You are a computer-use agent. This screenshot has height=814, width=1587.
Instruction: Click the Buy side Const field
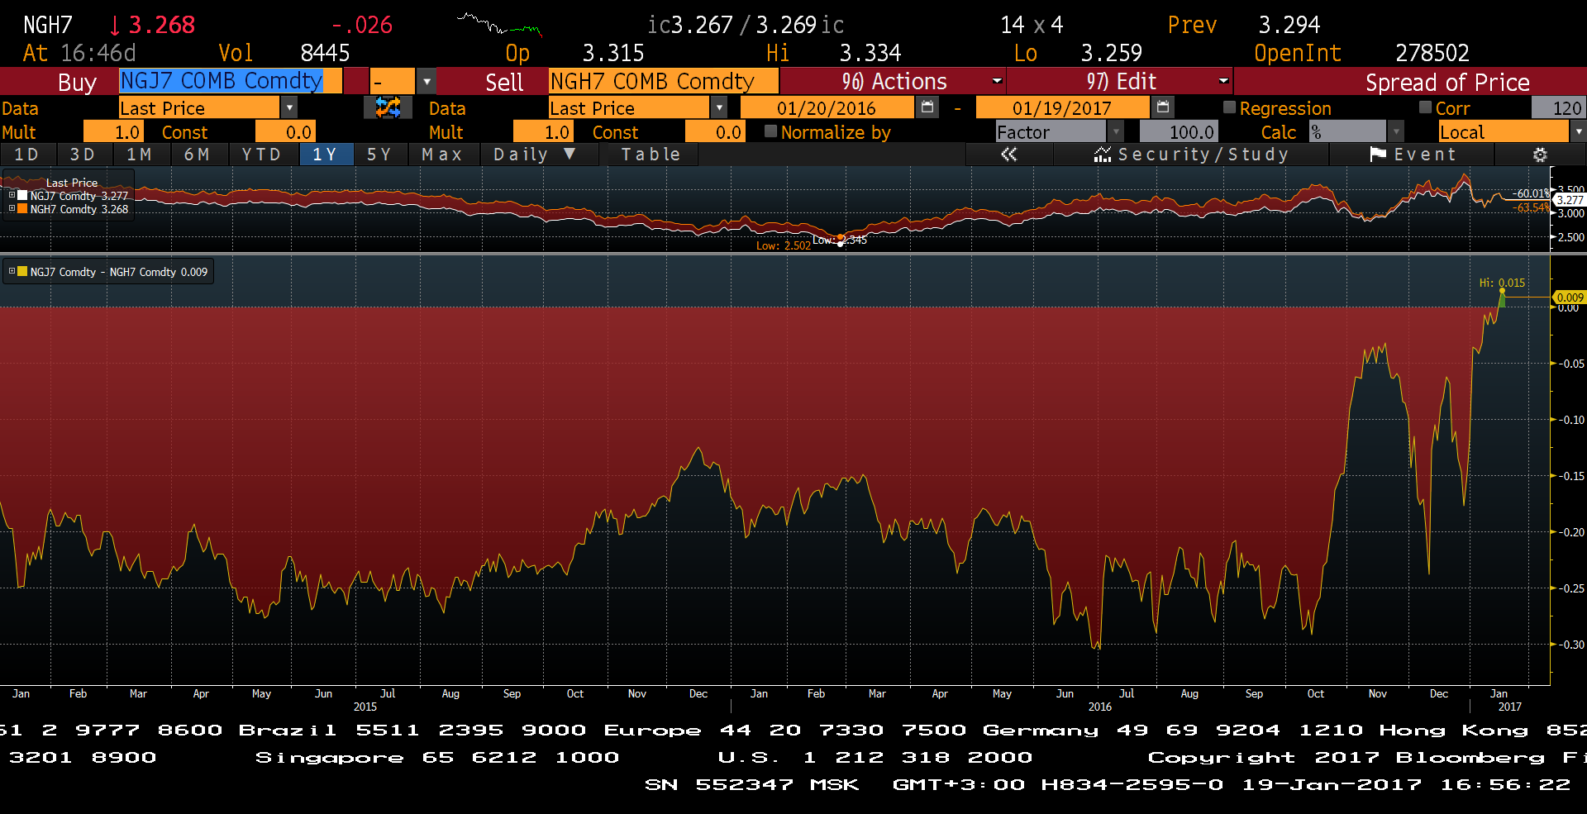[x=285, y=131]
